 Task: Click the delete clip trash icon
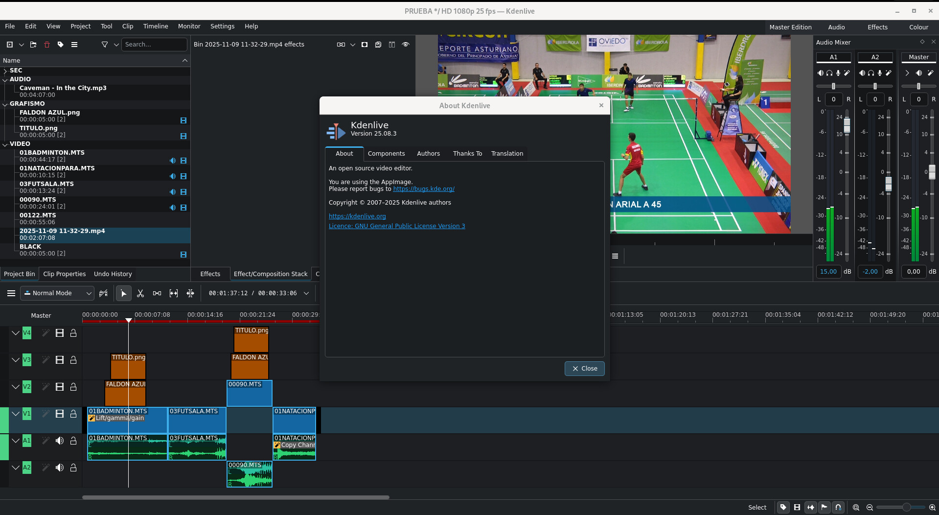(x=47, y=45)
